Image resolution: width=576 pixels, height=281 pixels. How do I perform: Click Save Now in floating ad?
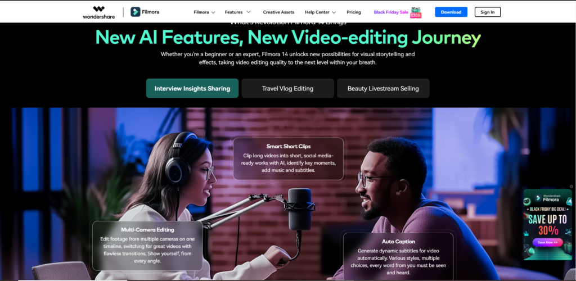click(547, 242)
